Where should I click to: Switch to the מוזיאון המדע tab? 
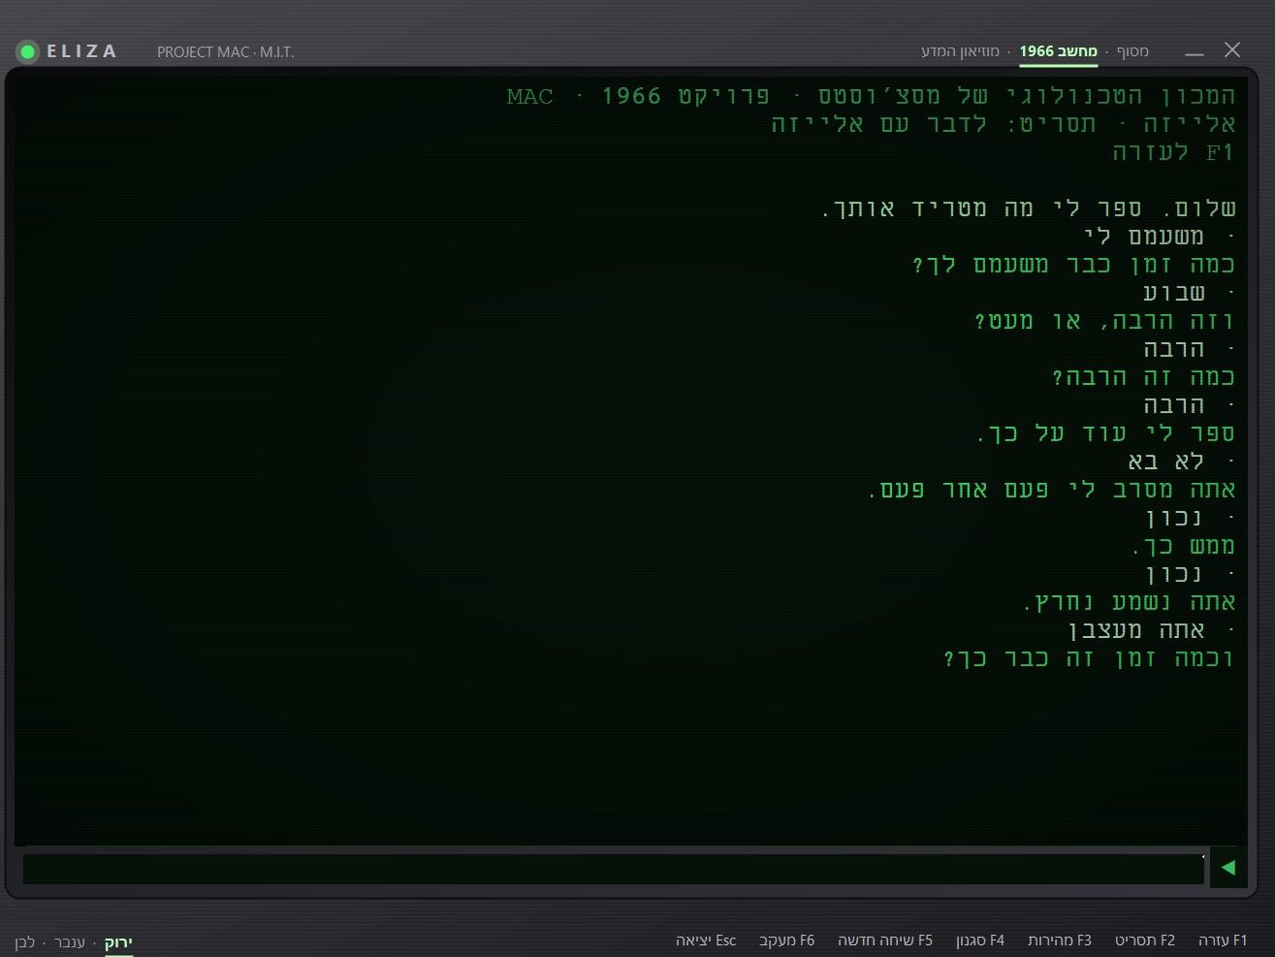pyautogui.click(x=960, y=51)
